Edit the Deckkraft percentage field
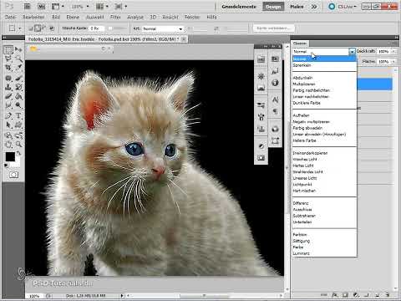Viewport: 401px width, 301px height. point(384,52)
